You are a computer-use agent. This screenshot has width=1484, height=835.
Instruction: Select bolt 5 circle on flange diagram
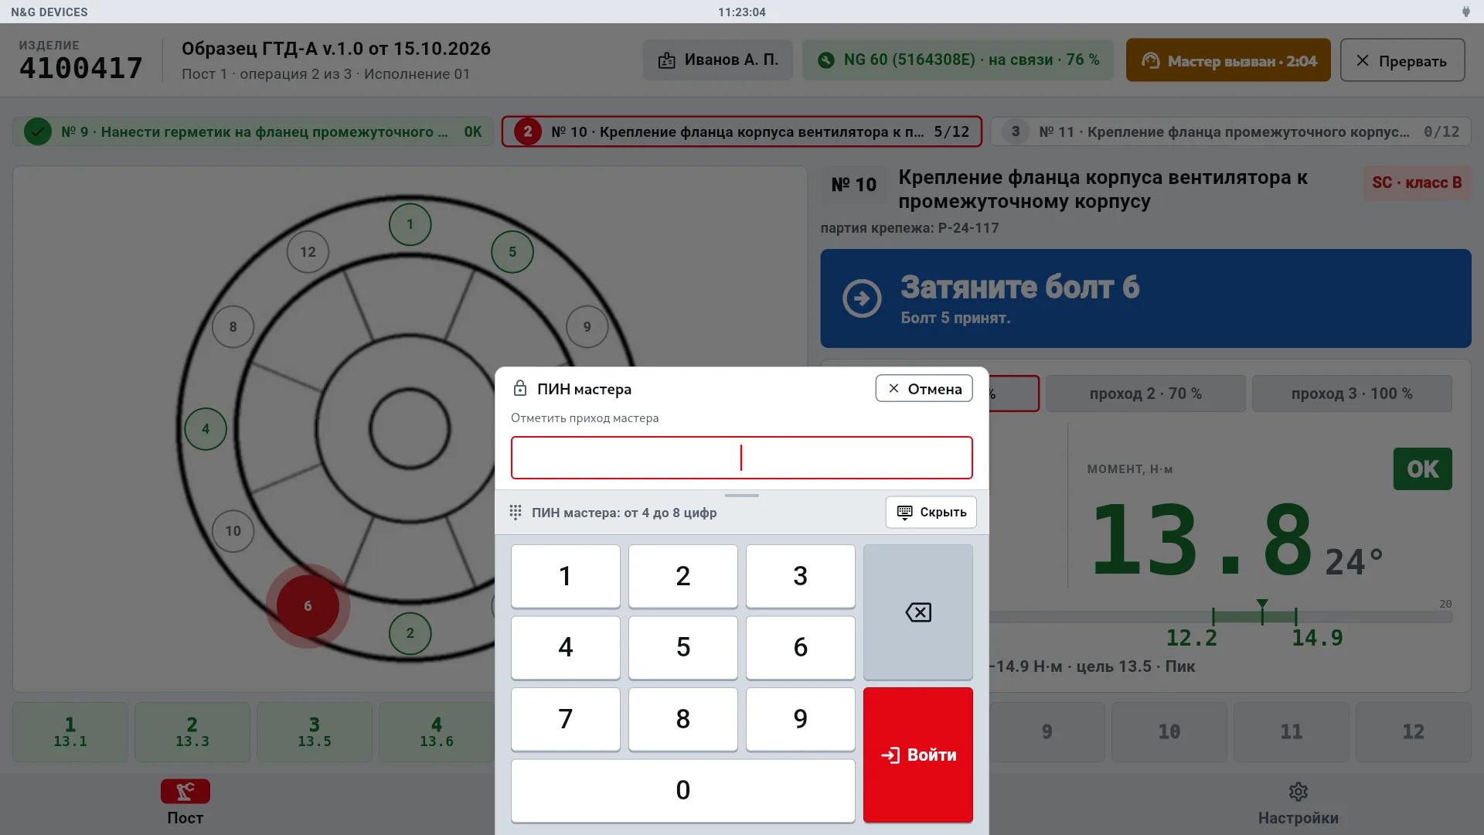tap(512, 251)
